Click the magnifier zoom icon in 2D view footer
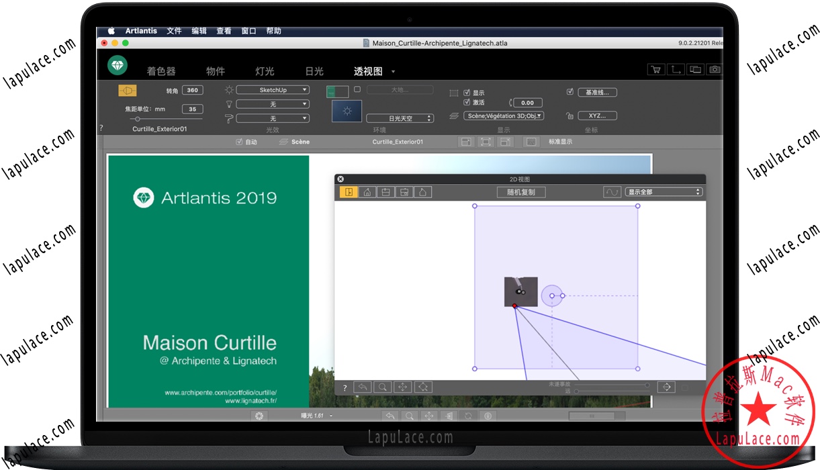 383,387
